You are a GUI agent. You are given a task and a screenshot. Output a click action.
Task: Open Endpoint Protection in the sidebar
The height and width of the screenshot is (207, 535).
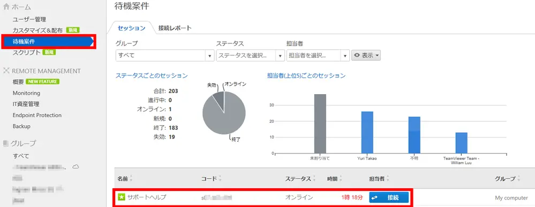pos(37,115)
